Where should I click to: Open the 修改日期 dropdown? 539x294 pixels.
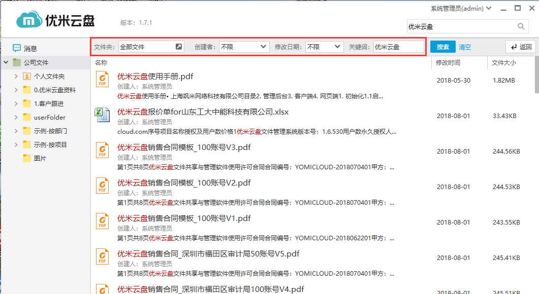coord(324,47)
